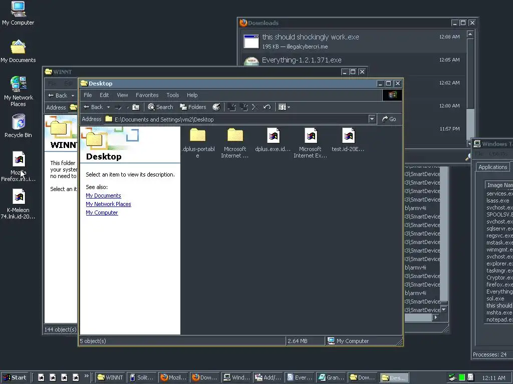Click the Go button beside the address bar

(389, 119)
